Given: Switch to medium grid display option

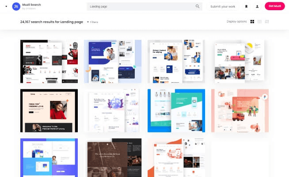Looking at the screenshot, I should (259, 22).
